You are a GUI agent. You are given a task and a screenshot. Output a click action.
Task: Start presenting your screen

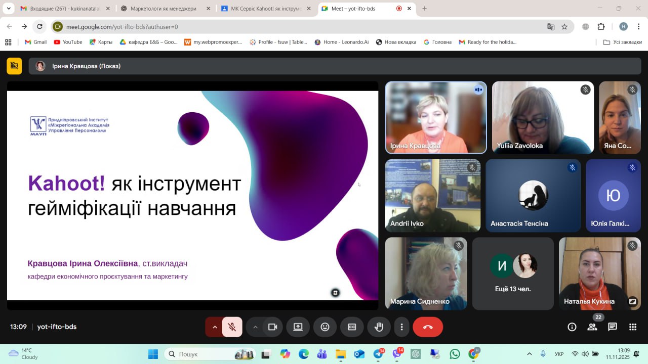tap(298, 327)
